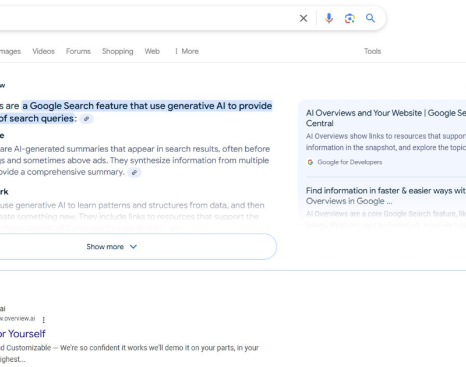
Task: Open the link icon after 'search queries'
Action: click(86, 119)
